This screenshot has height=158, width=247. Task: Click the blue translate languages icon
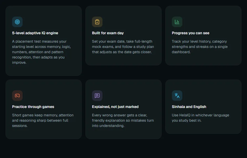(x=177, y=96)
